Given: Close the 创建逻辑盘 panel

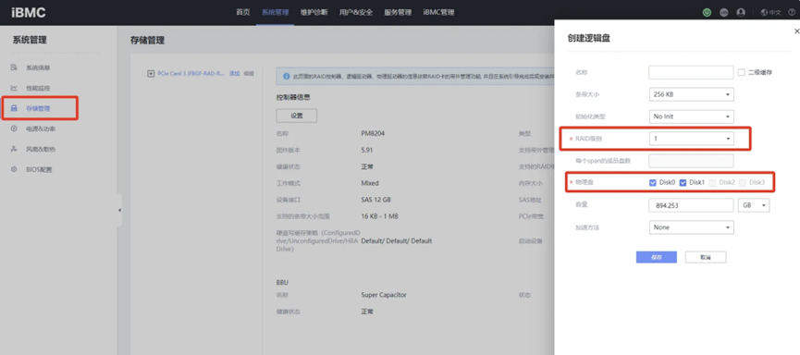Looking at the screenshot, I should click(x=797, y=31).
